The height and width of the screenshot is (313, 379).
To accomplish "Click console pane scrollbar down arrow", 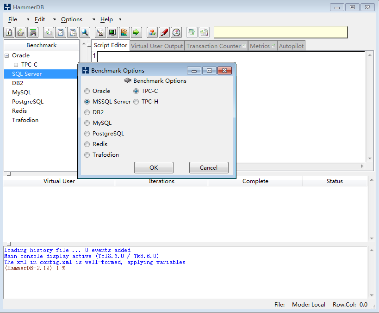I will point(372,295).
